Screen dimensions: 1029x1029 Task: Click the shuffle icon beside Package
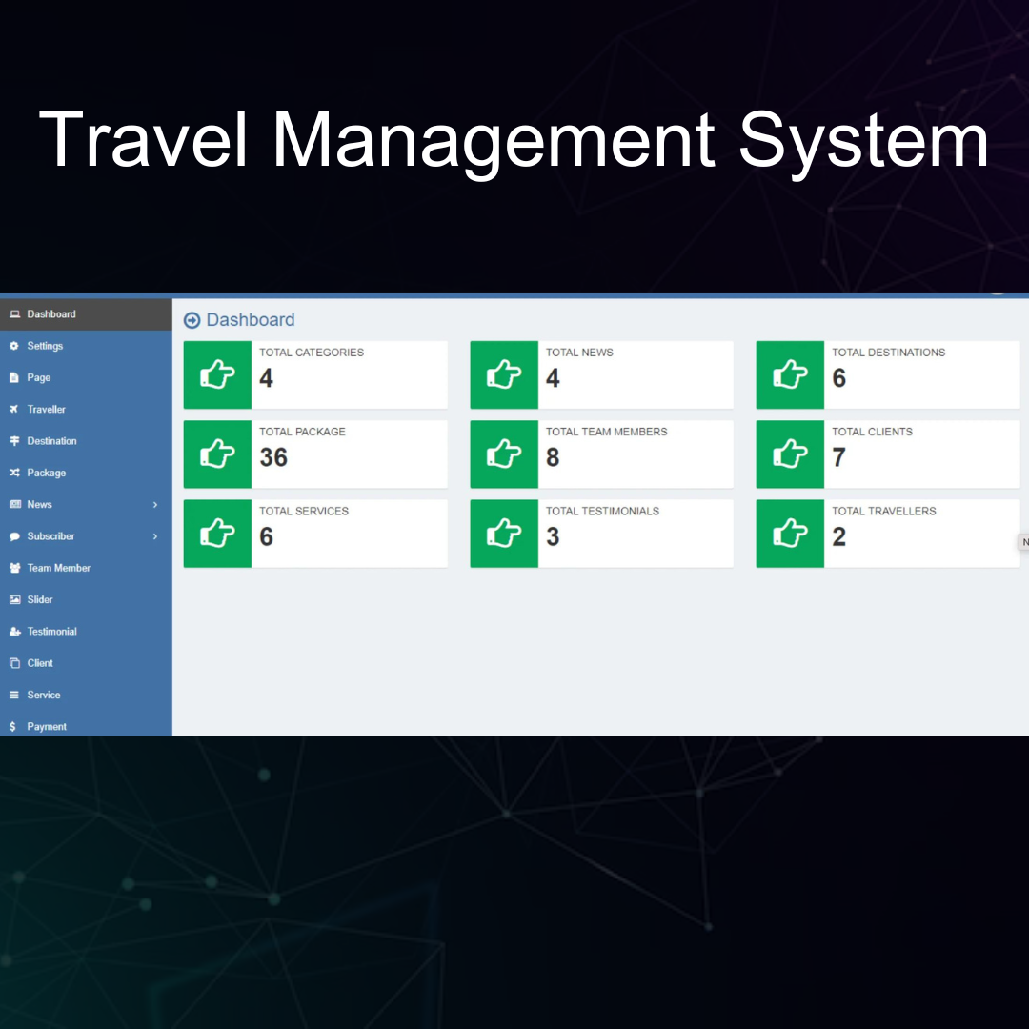click(14, 473)
